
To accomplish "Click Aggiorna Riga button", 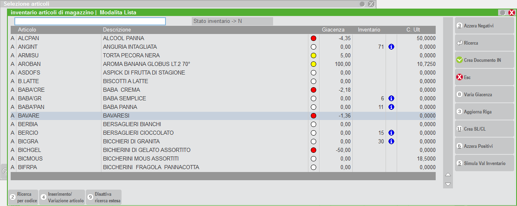I will 484,112.
